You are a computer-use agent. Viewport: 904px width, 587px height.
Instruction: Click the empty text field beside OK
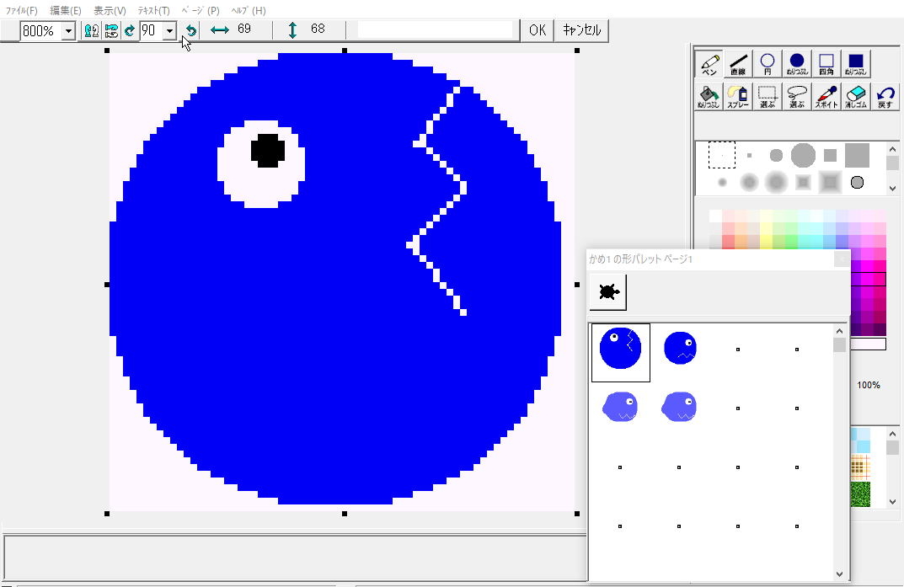click(x=435, y=30)
